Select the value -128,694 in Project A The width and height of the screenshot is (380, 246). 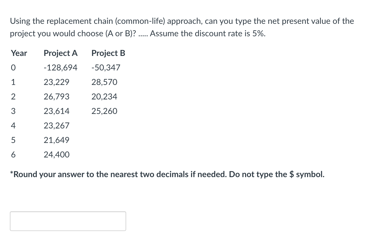(60, 67)
